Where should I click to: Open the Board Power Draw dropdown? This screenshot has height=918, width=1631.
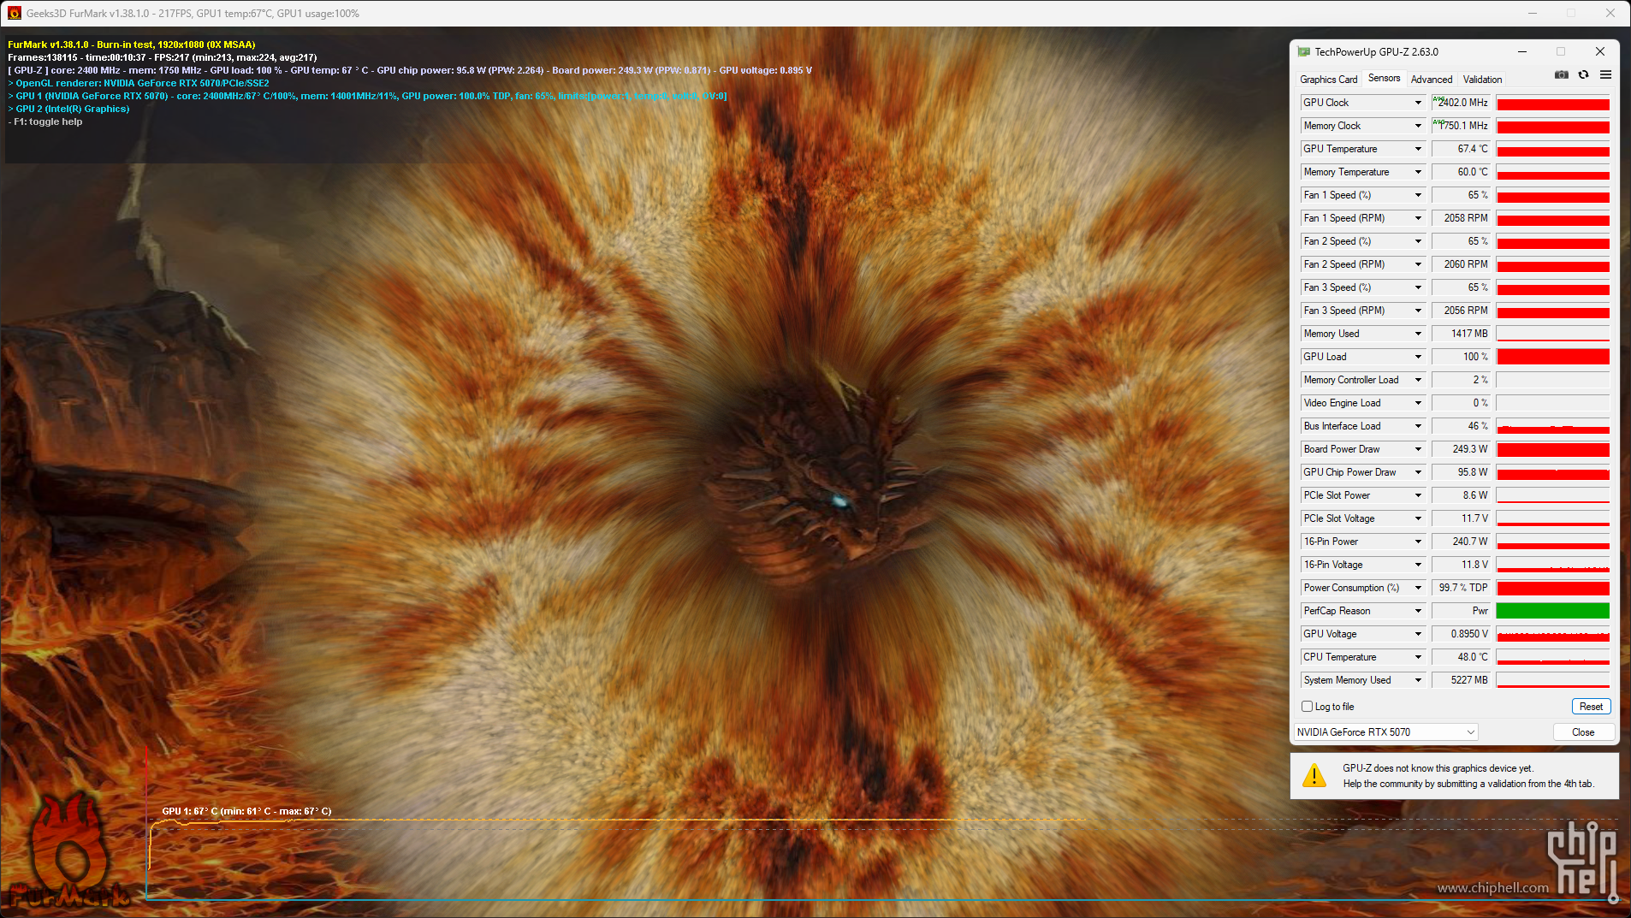tap(1418, 449)
